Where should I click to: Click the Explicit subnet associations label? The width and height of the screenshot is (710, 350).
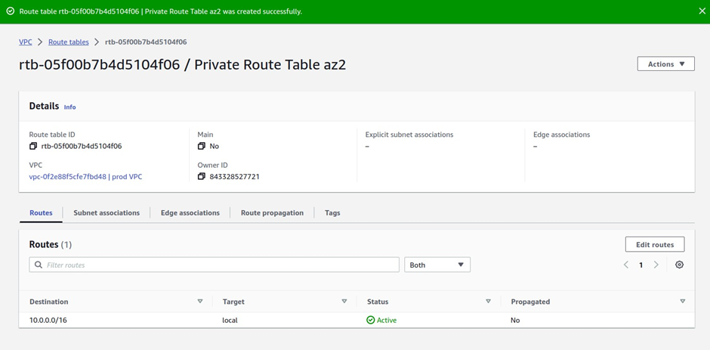409,135
